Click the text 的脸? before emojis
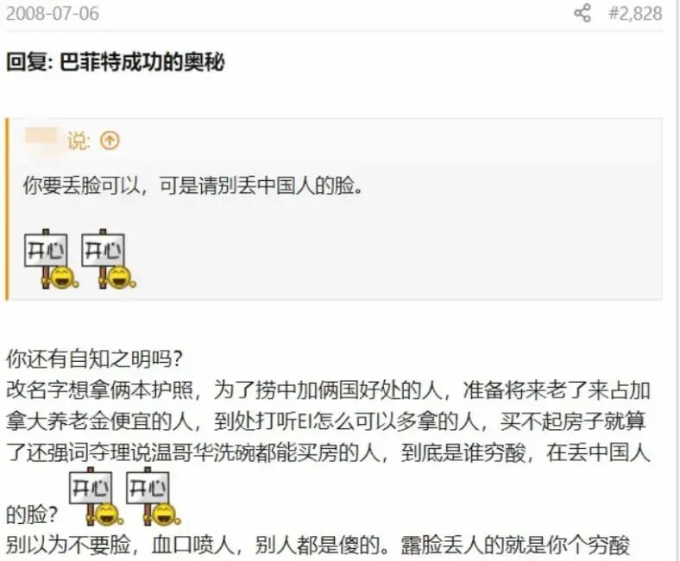The height and width of the screenshot is (561, 680). 32,514
